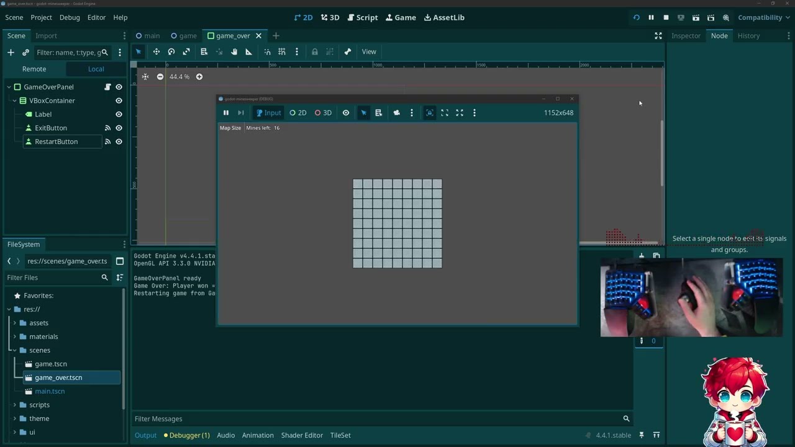Collapse the GameOverPanel tree node
This screenshot has width=795, height=447.
pos(9,87)
